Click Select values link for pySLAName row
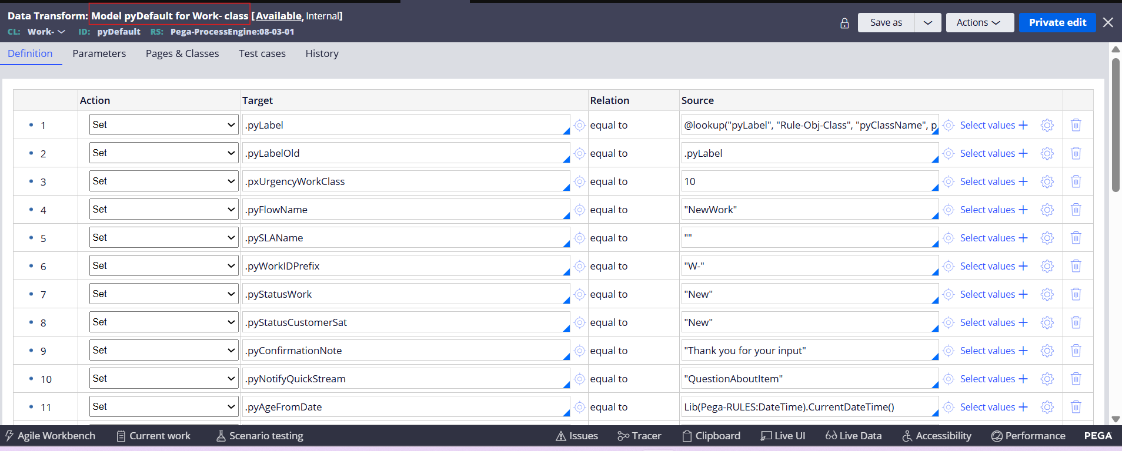 point(987,238)
